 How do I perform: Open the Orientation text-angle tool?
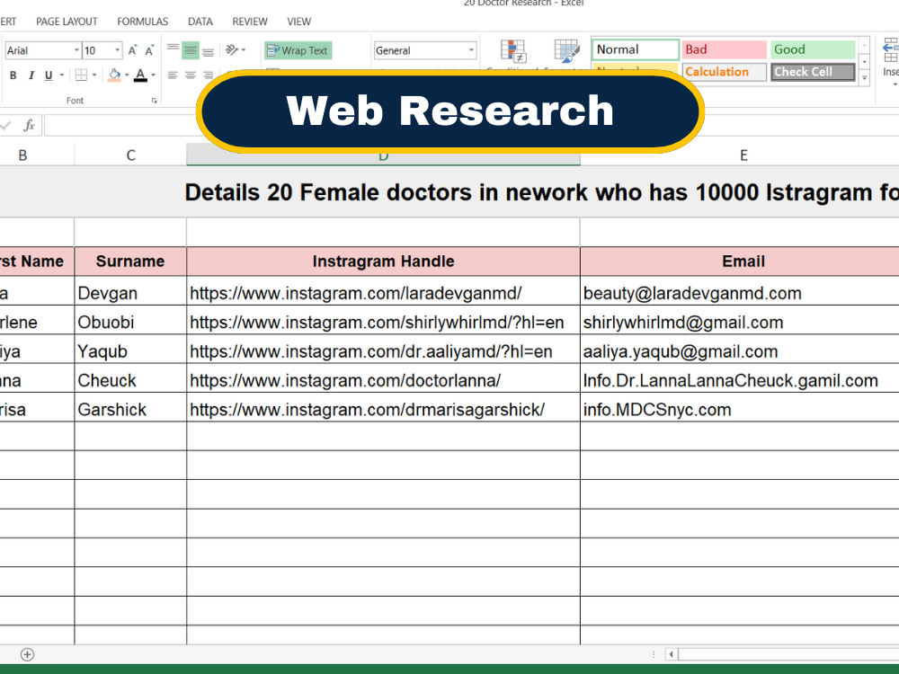[232, 49]
